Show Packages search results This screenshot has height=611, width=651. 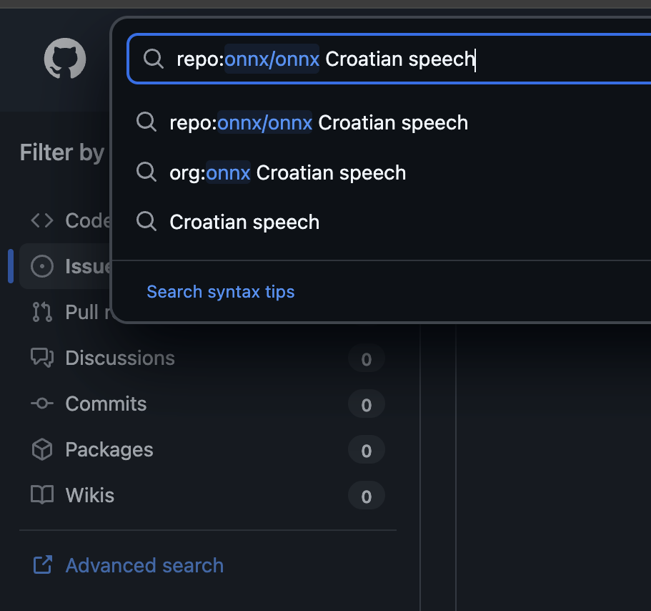(109, 449)
